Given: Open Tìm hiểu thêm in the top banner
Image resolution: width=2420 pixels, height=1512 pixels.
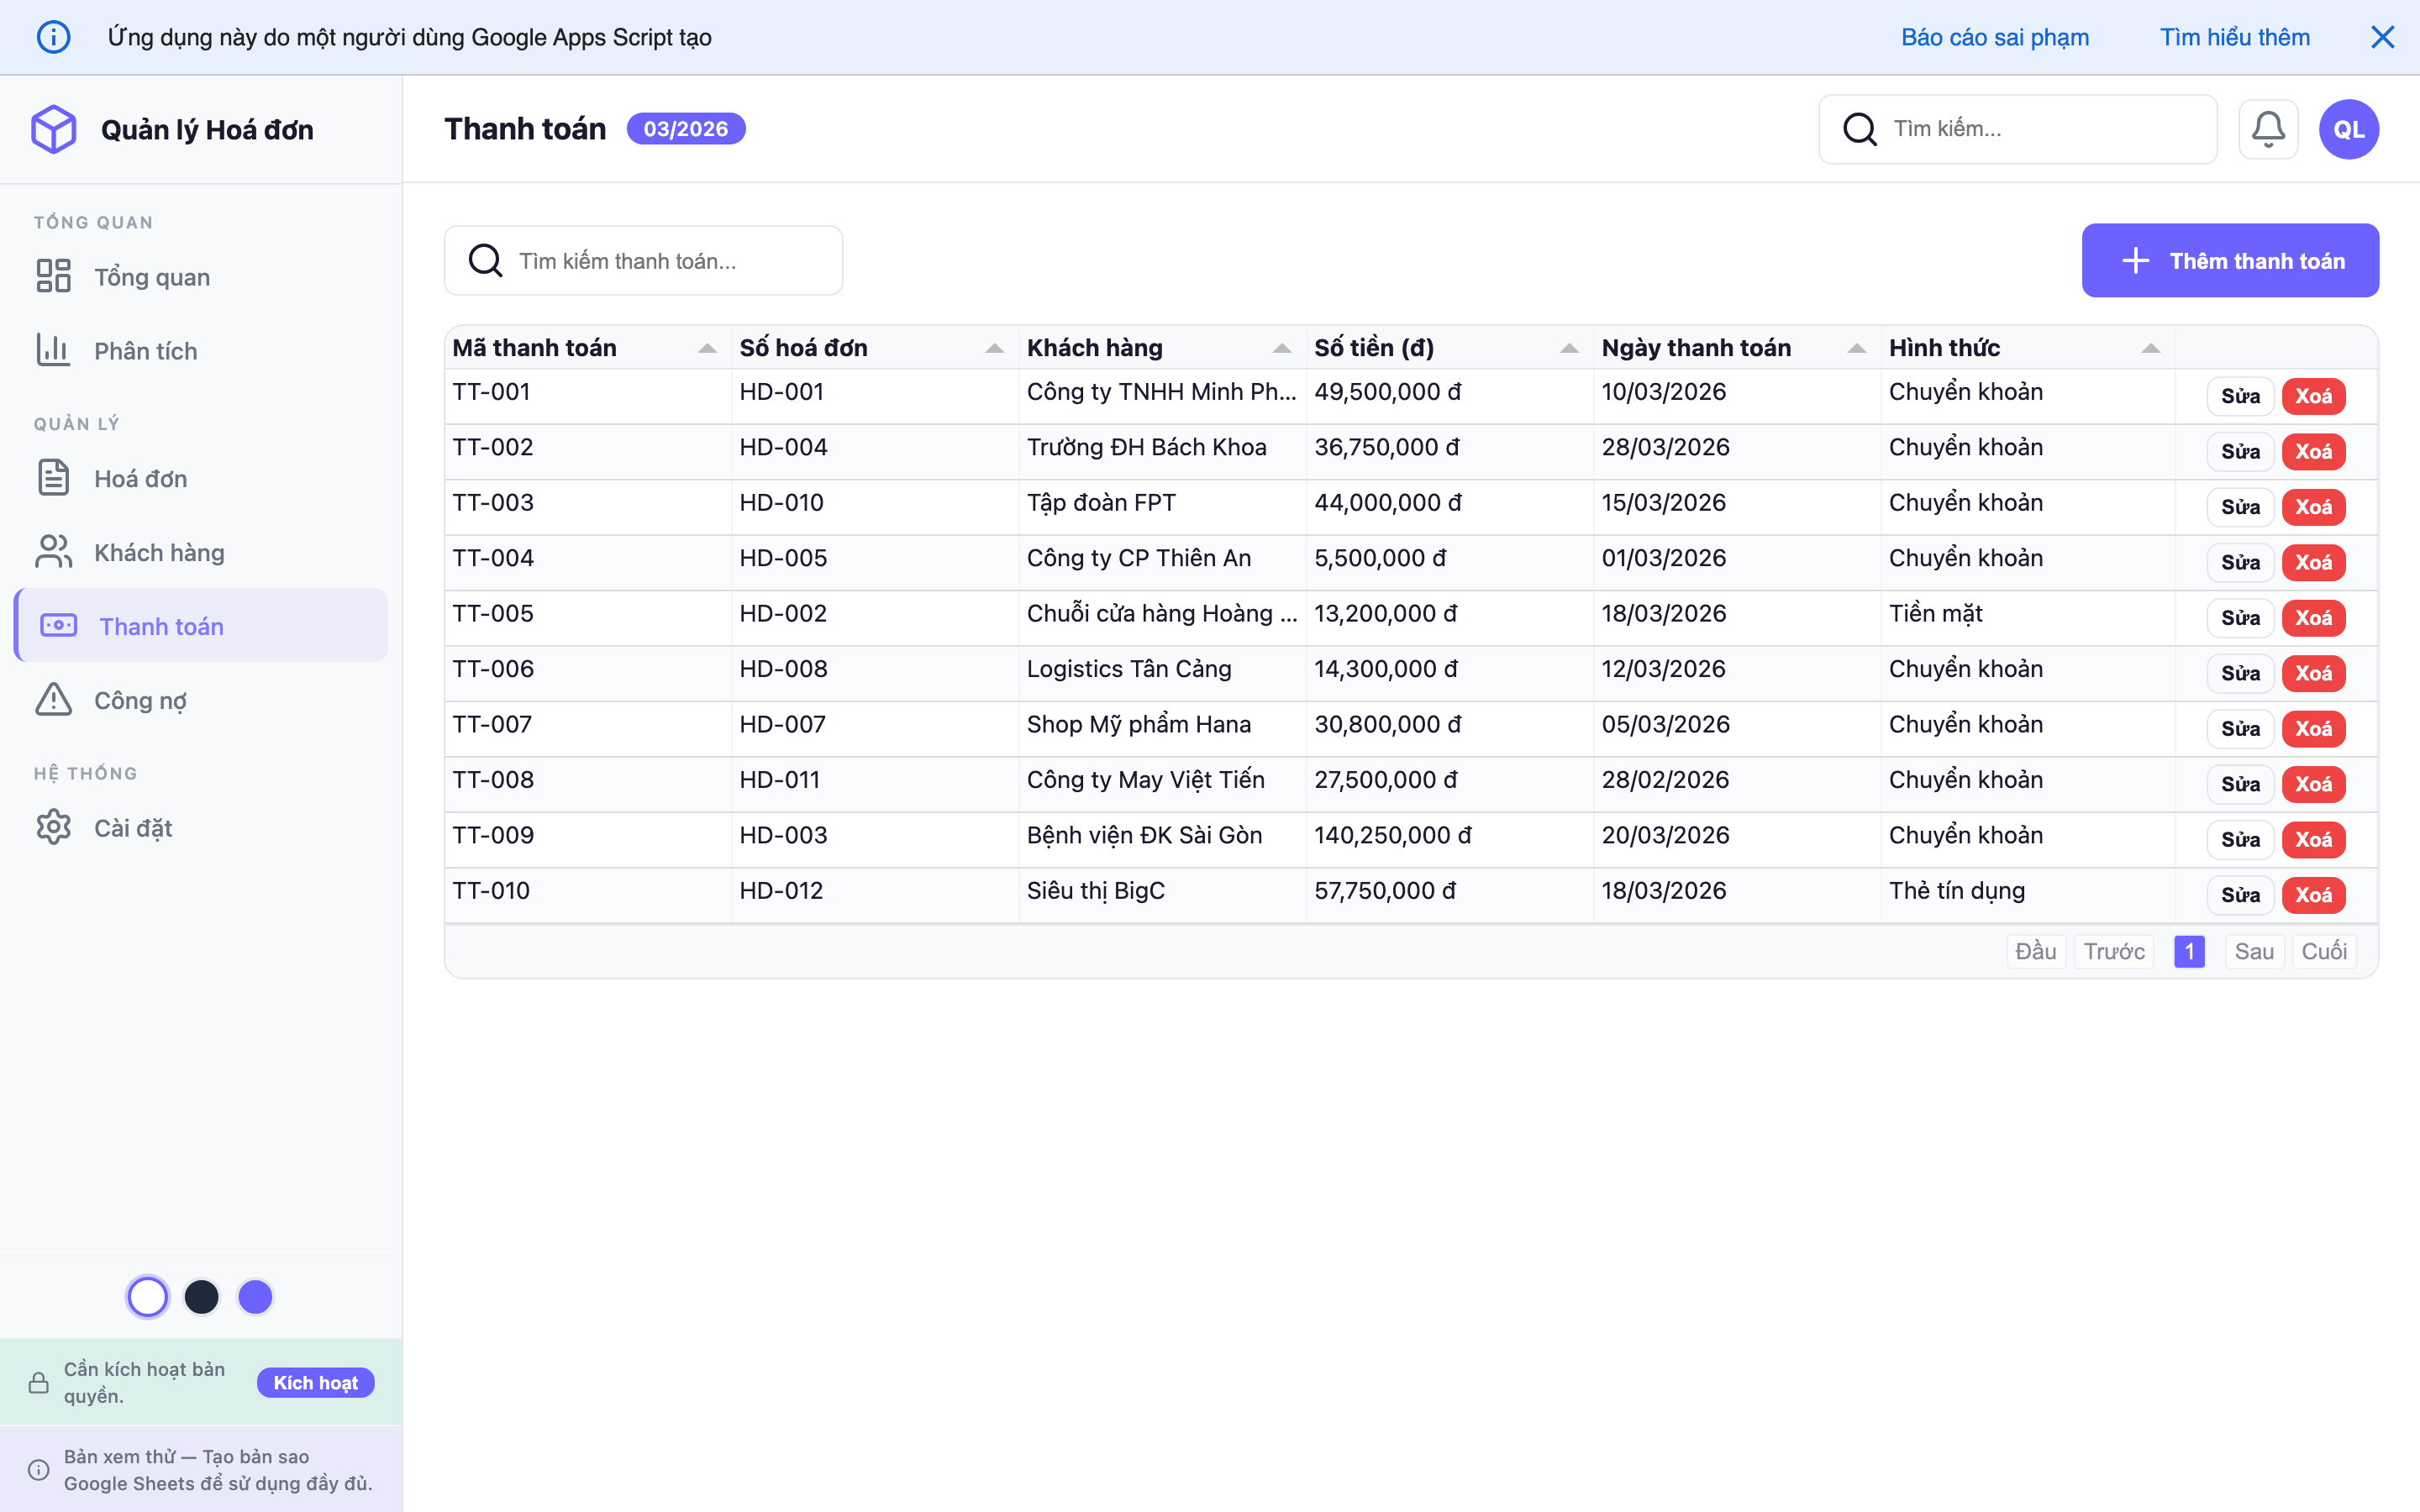Looking at the screenshot, I should [2235, 37].
